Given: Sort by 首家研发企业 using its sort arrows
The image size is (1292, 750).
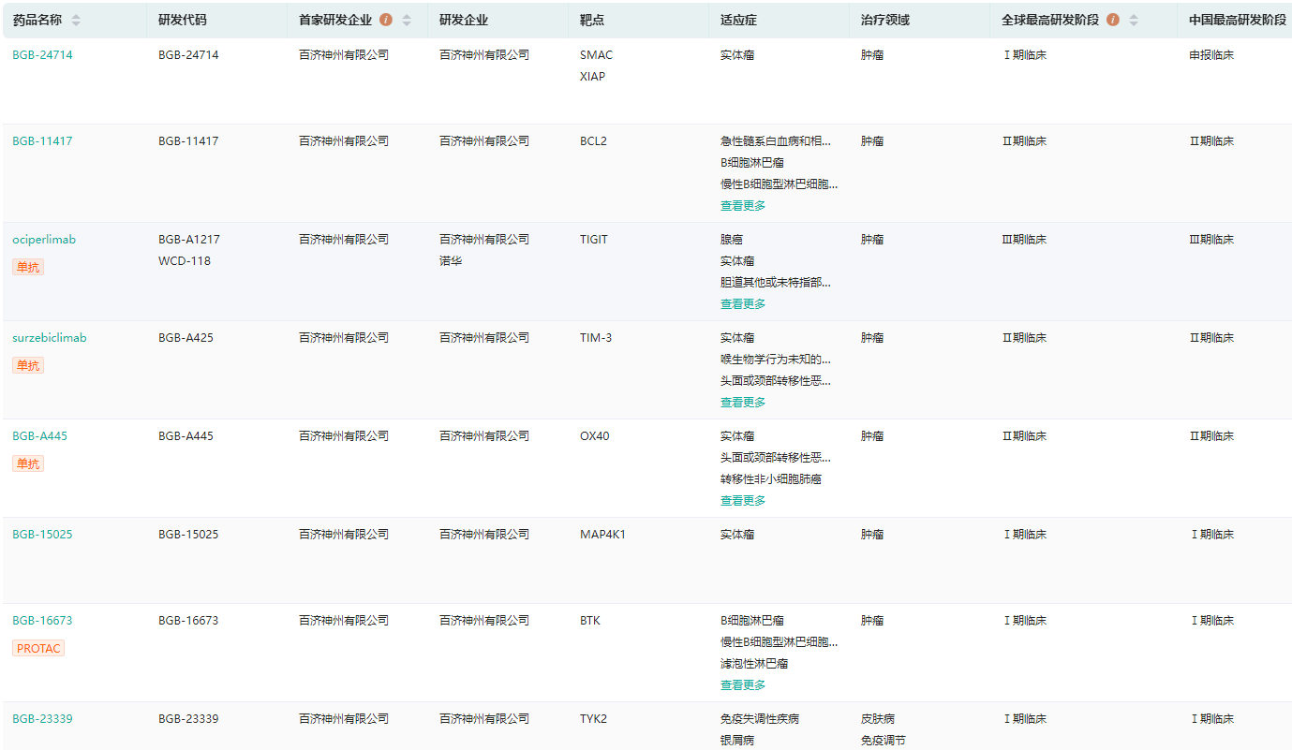Looking at the screenshot, I should pyautogui.click(x=407, y=20).
